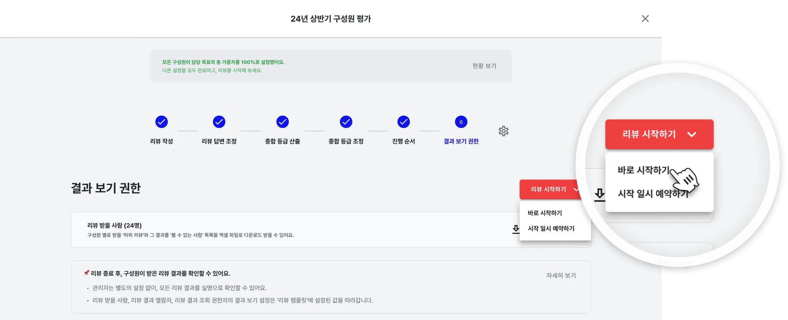Click the 리뷰 받을 사람 (24명) card
This screenshot has width=788, height=320.
269,230
